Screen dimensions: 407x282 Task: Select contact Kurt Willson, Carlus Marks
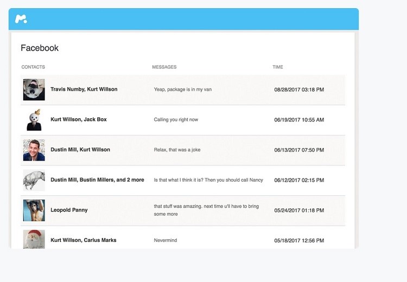pos(84,240)
